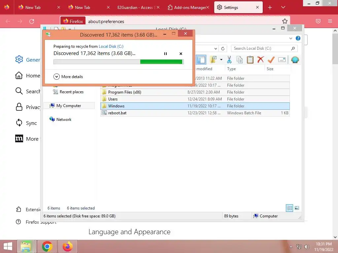338x253 pixels.
Task: Expand the Explorer ribbon chevron
Action: coord(290,38)
